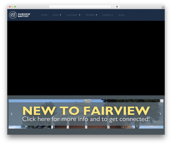Click the yellow minimize window button
172x145 pixels.
coord(12,7)
